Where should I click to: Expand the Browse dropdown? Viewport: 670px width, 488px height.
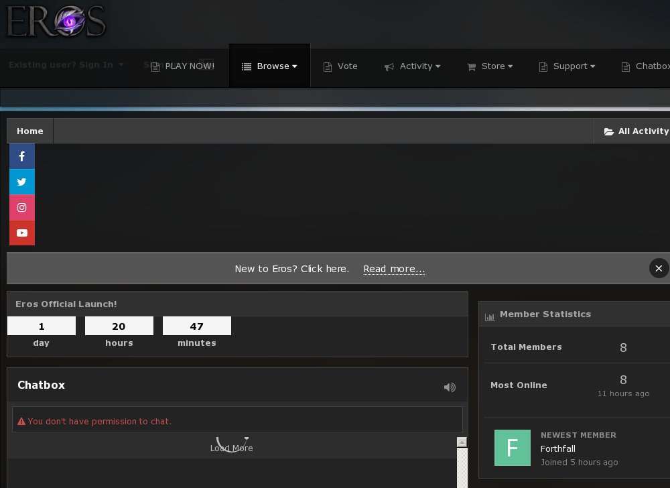[x=269, y=66]
